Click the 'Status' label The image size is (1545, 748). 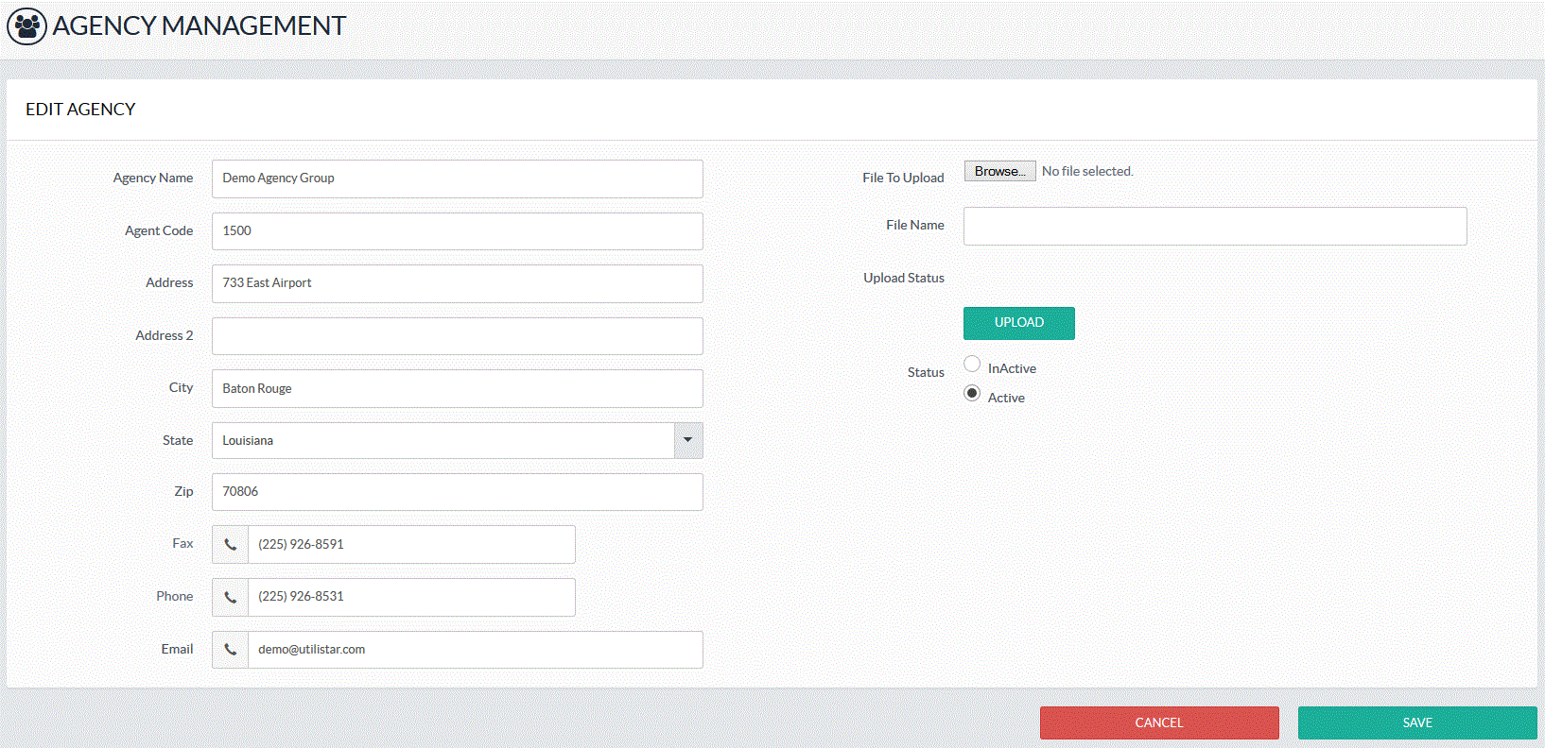click(x=926, y=372)
